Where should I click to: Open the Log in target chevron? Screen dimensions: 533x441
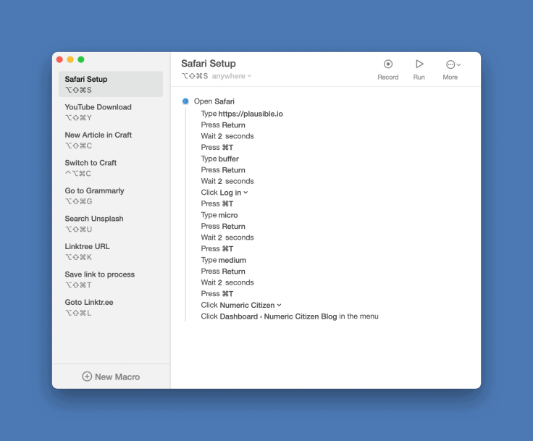click(x=245, y=193)
